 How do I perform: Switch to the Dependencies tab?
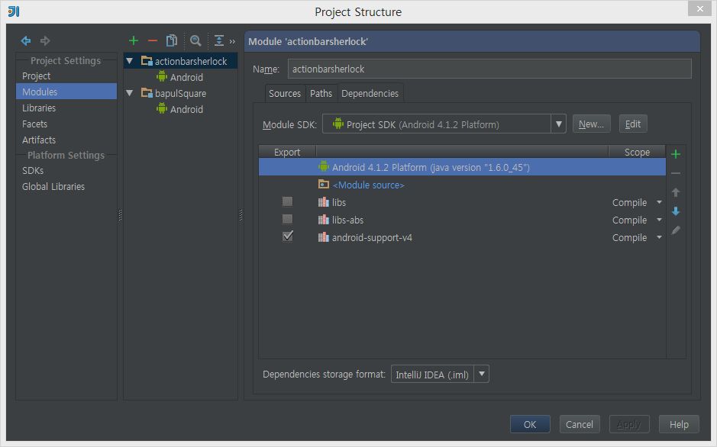point(370,94)
